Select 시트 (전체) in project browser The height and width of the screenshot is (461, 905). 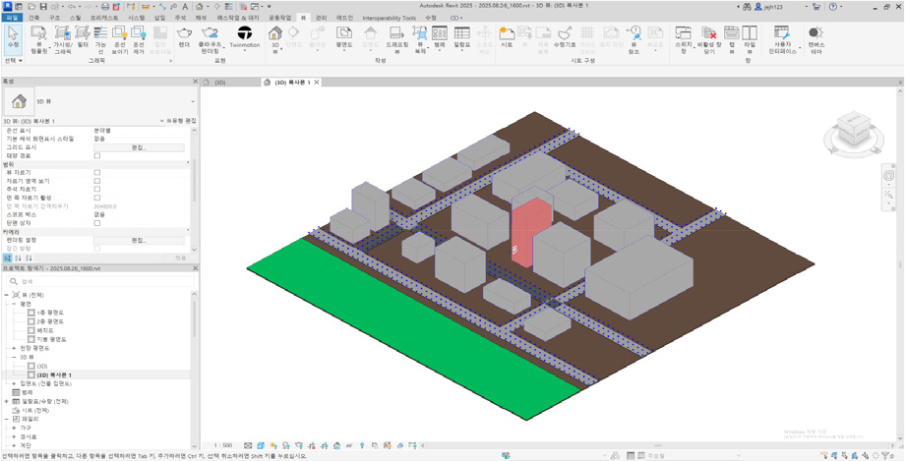pyautogui.click(x=34, y=410)
